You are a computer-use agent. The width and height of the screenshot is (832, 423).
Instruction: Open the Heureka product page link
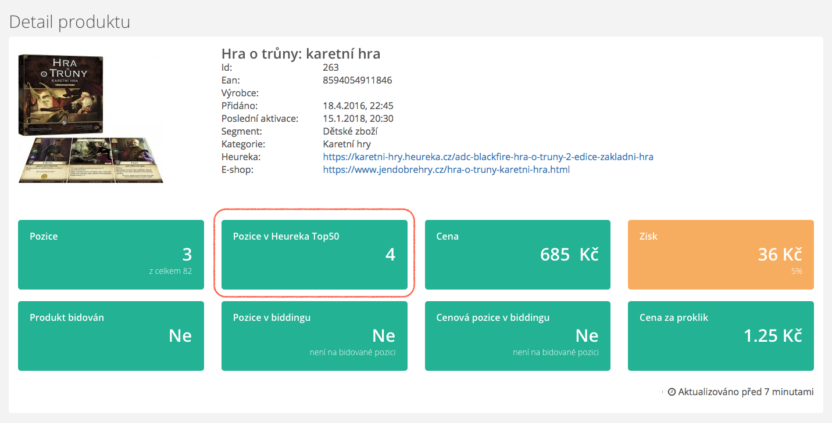488,157
